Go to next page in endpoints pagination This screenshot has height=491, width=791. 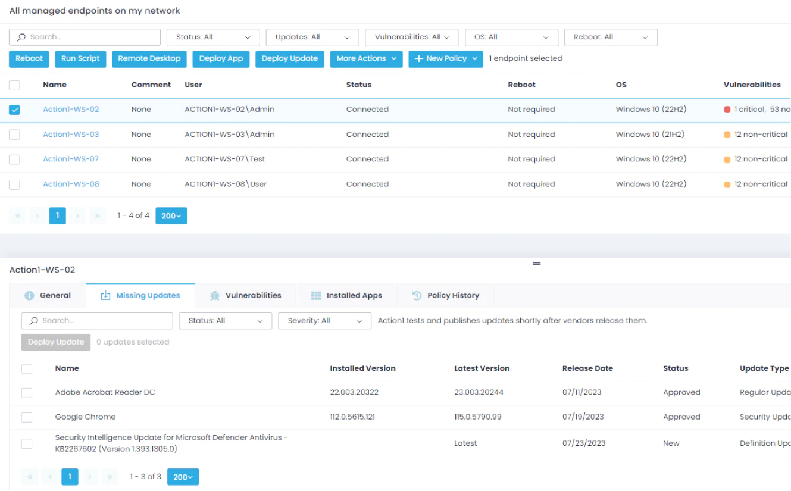pyautogui.click(x=77, y=216)
